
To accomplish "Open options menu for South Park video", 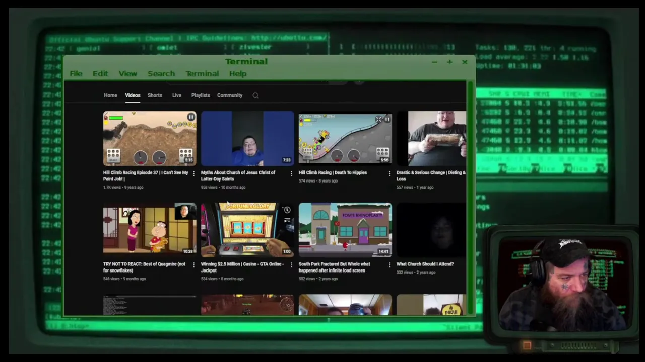I will pos(389,265).
